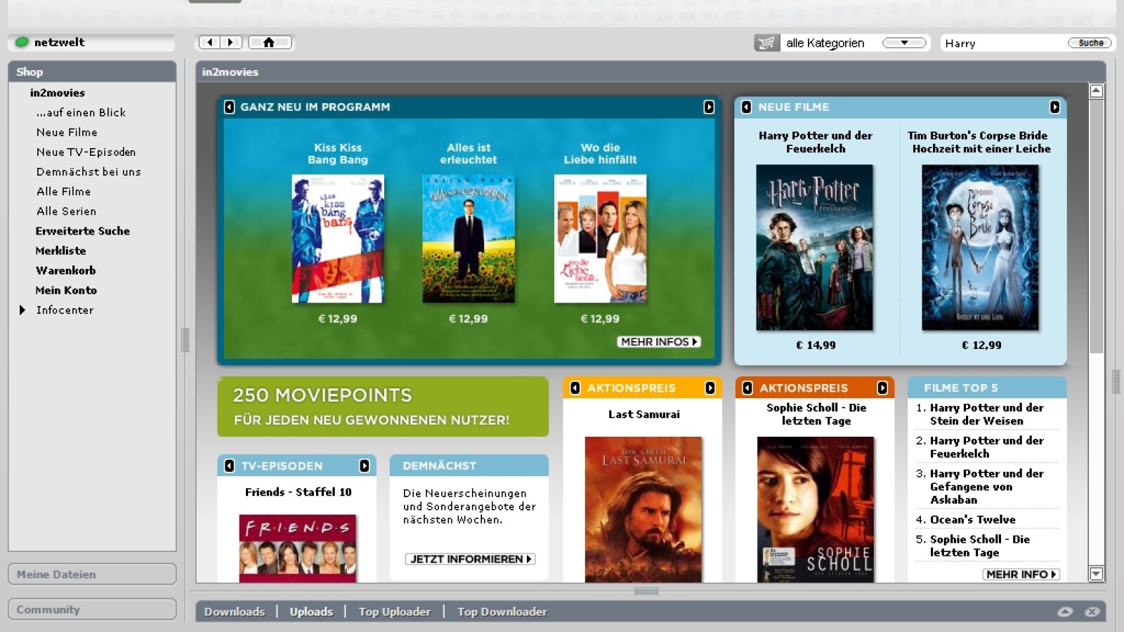1124x632 pixels.
Task: Switch to the Uploads tab
Action: click(x=311, y=612)
